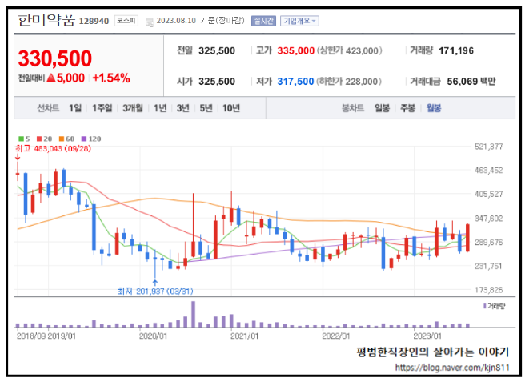
Task: Click the 하한가 228,000 text
Action: point(349,82)
